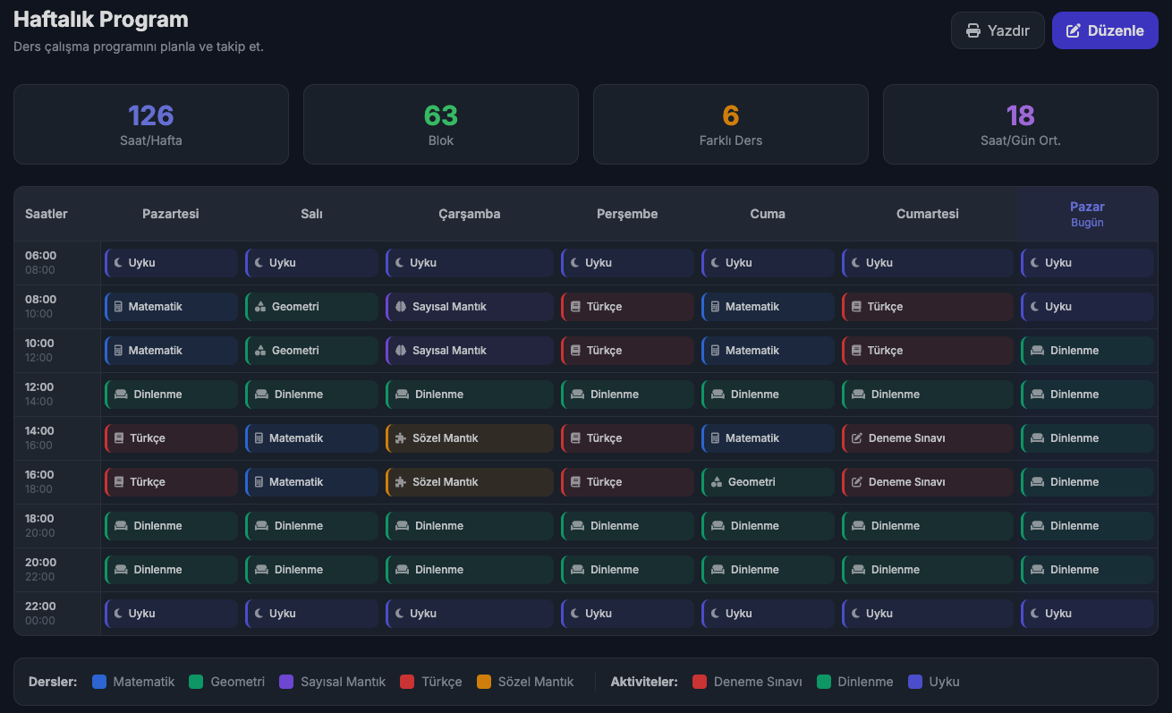Open the 126 Saat/Hafta stat card
The image size is (1172, 713).
[x=151, y=124]
